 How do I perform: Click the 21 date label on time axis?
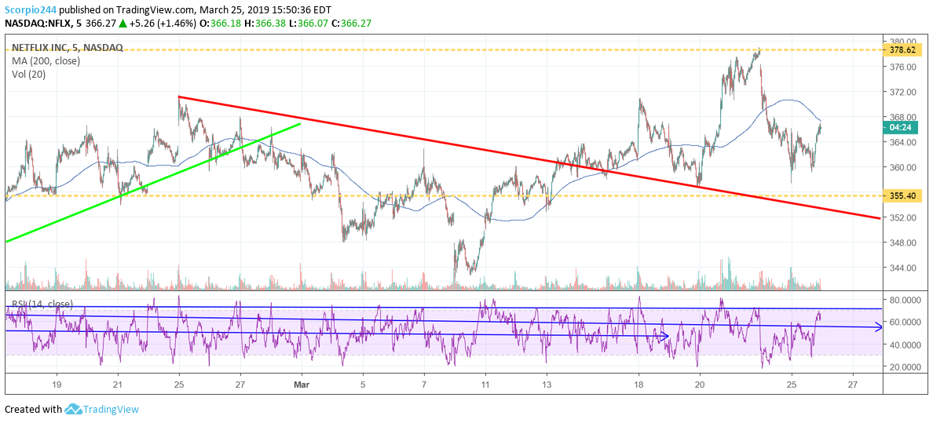(118, 384)
